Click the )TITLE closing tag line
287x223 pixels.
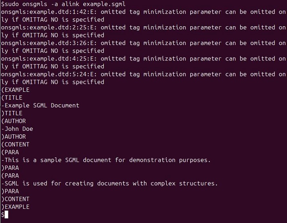point(12,113)
